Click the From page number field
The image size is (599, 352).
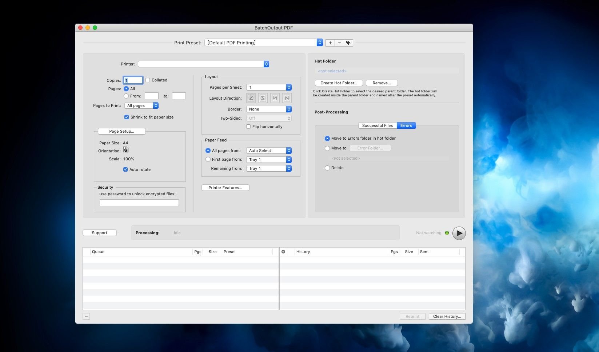152,96
